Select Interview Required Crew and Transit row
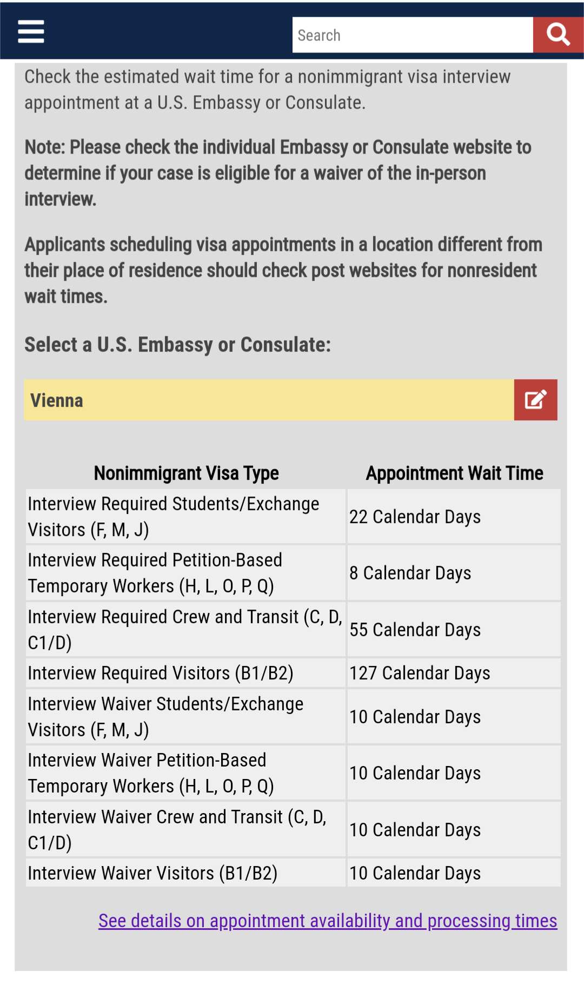The height and width of the screenshot is (984, 584). click(x=185, y=630)
